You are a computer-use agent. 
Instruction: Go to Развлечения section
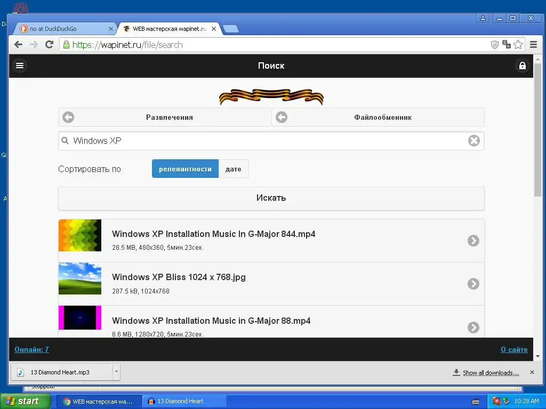point(165,117)
